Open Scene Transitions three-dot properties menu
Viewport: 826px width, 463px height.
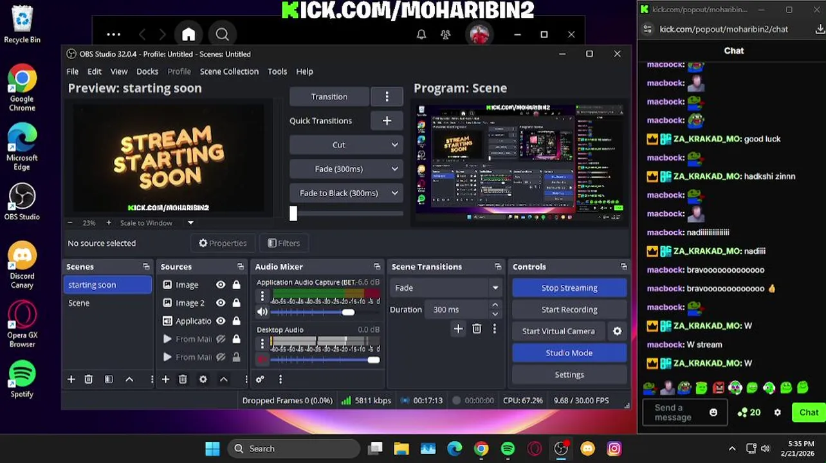pyautogui.click(x=494, y=329)
